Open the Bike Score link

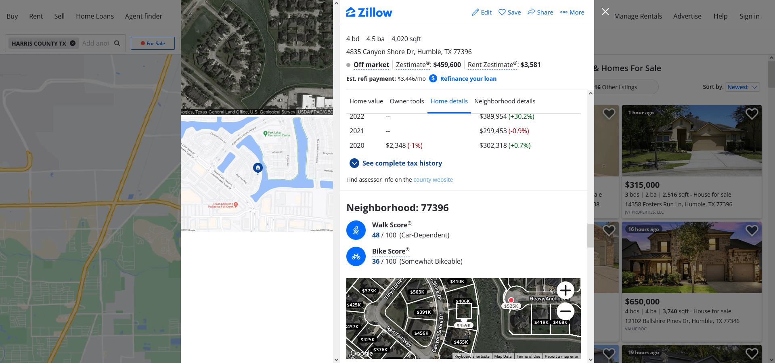tap(391, 251)
